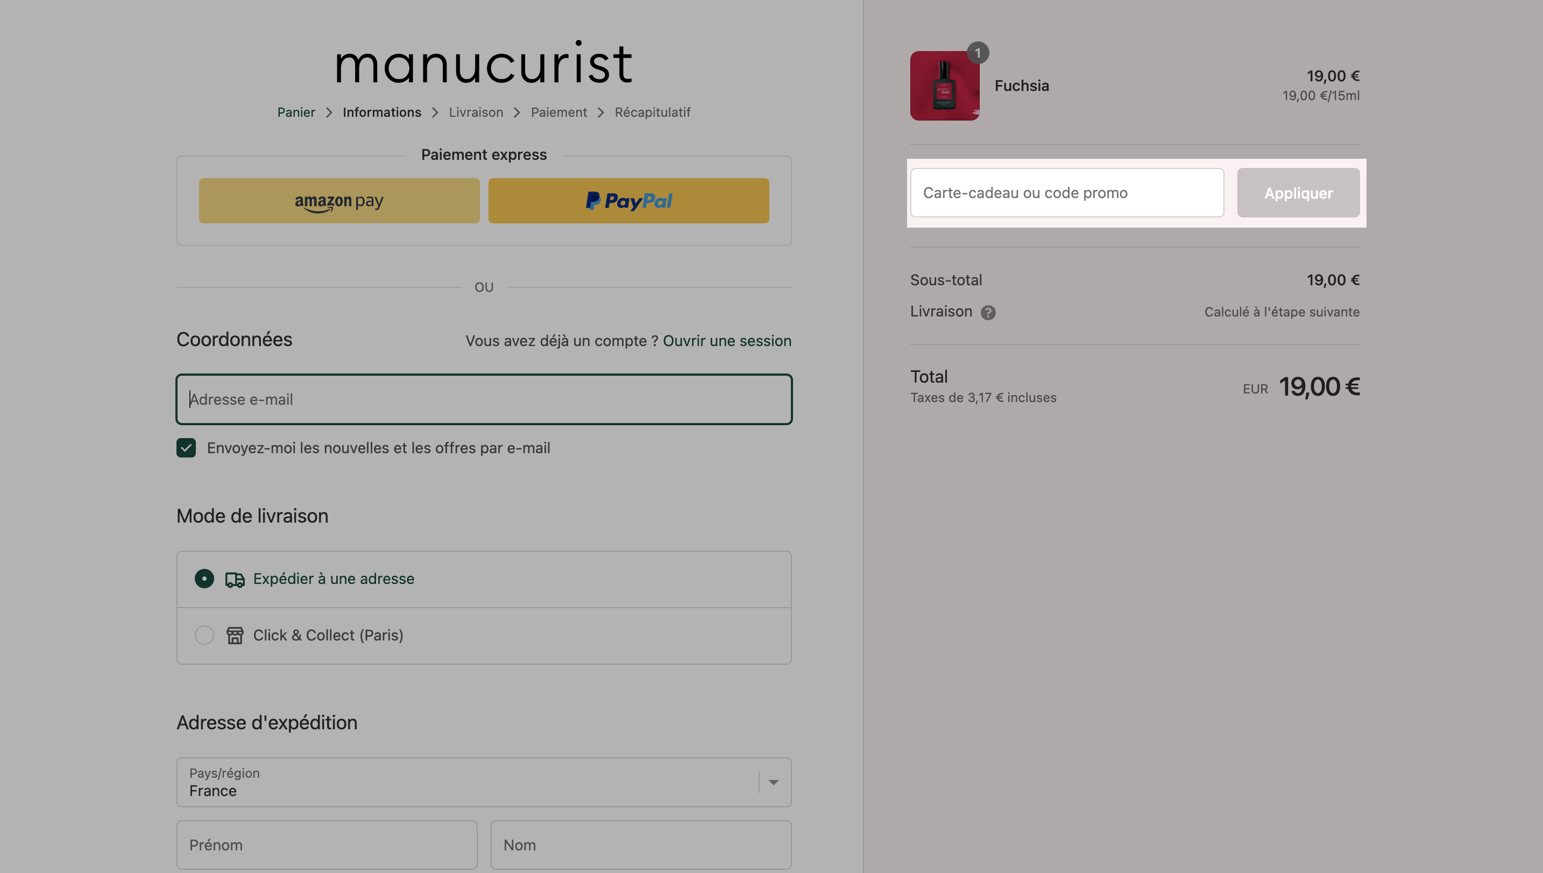Click the delivery truck icon
This screenshot has height=873, width=1543.
click(x=235, y=579)
